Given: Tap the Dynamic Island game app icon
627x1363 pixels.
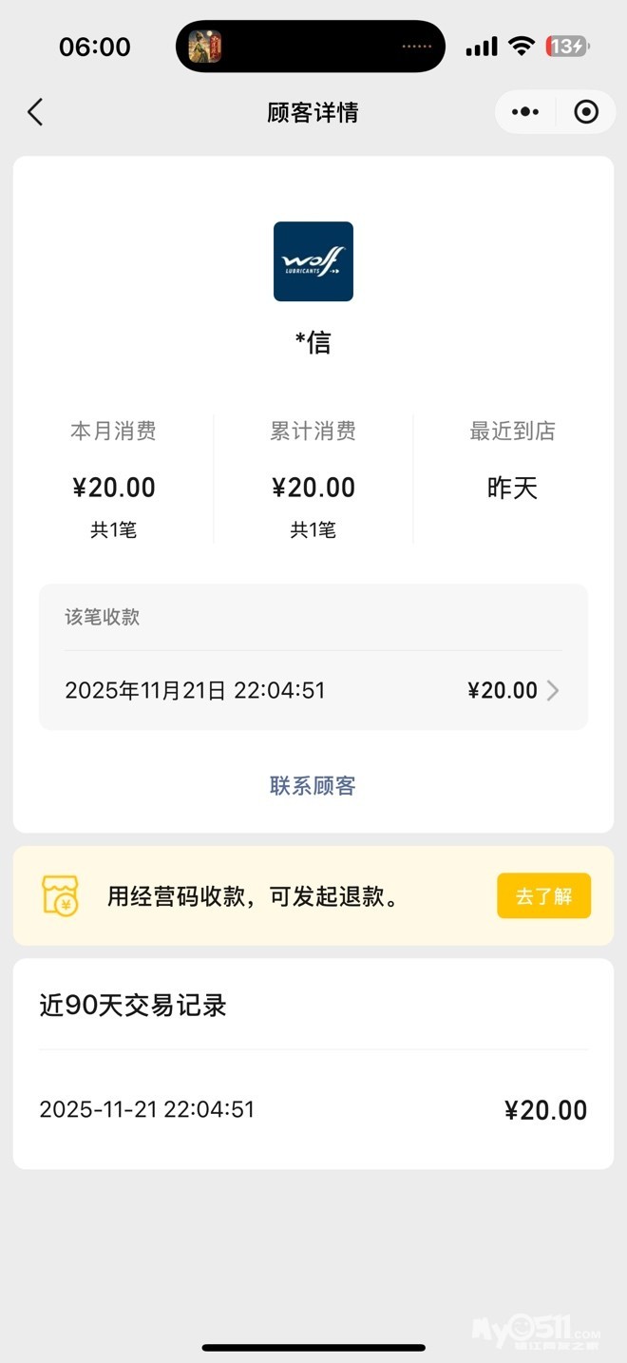Looking at the screenshot, I should 205,47.
